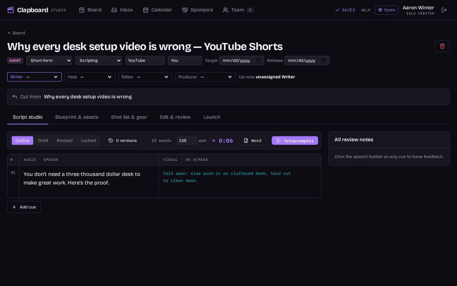
Task: Click the visual cue text starting Cold open
Action: coord(227,177)
